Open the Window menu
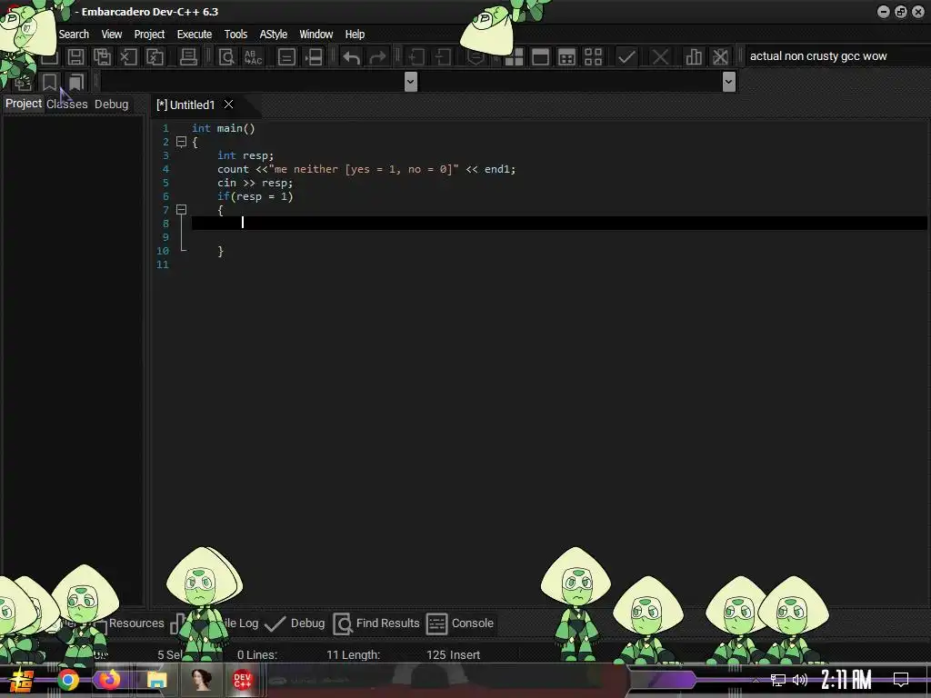This screenshot has height=698, width=931. [x=315, y=35]
